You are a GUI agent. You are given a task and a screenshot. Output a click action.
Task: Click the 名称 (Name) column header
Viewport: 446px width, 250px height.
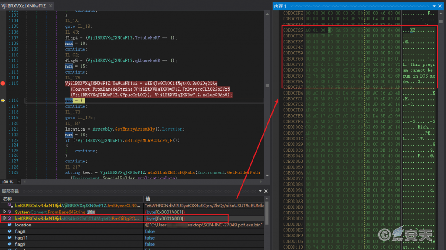7,199
